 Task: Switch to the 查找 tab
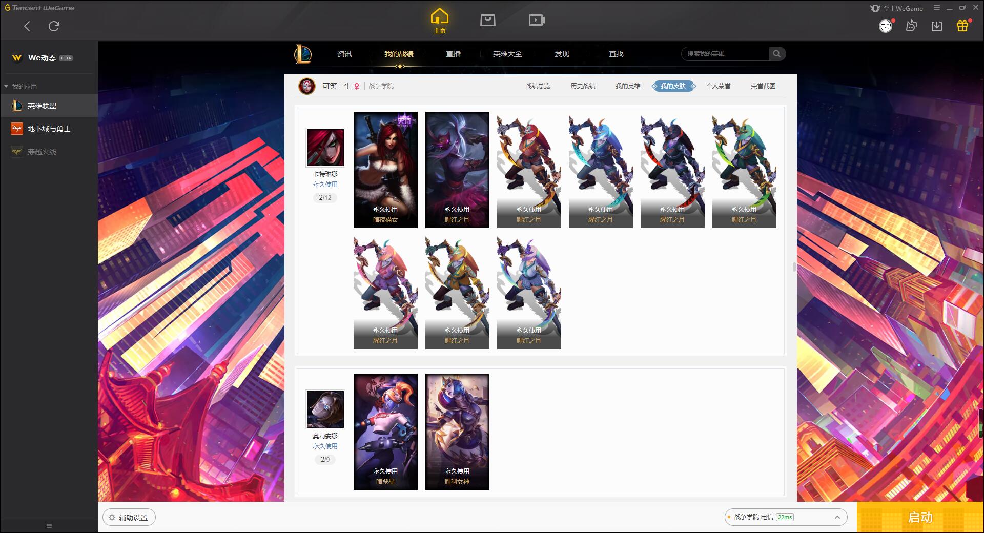(x=616, y=54)
